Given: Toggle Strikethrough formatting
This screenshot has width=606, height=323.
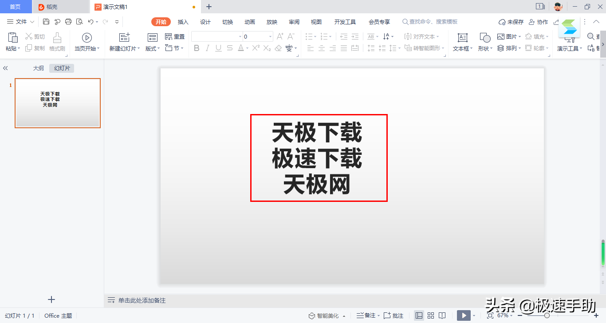Looking at the screenshot, I should click(x=229, y=48).
